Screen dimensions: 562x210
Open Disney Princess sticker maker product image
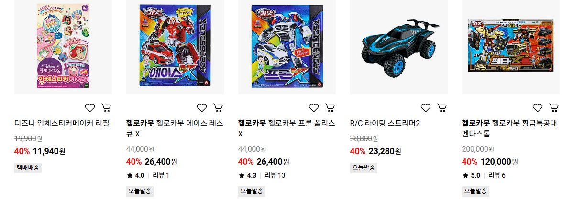tap(63, 46)
